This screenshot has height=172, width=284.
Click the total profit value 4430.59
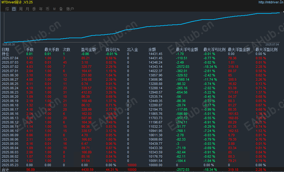click(87, 170)
